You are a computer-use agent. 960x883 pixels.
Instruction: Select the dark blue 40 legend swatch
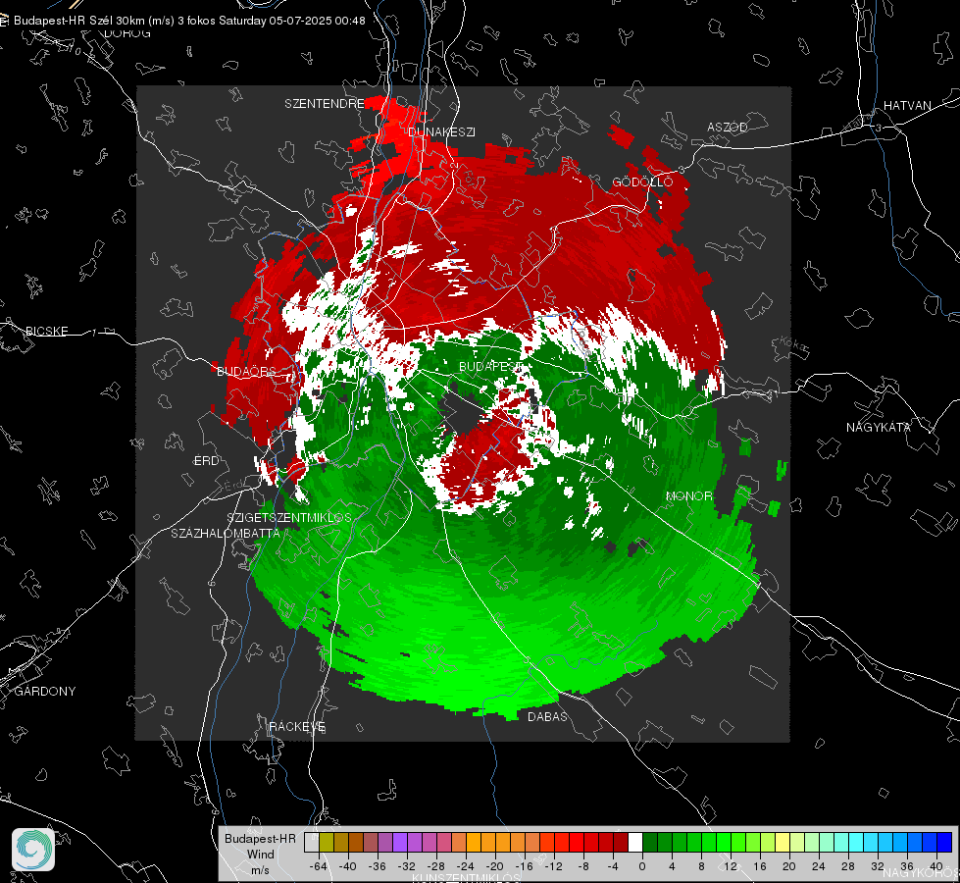tap(944, 843)
